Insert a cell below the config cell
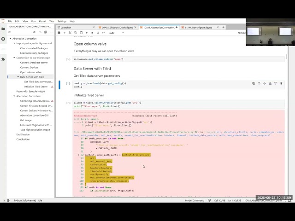 (276, 83)
